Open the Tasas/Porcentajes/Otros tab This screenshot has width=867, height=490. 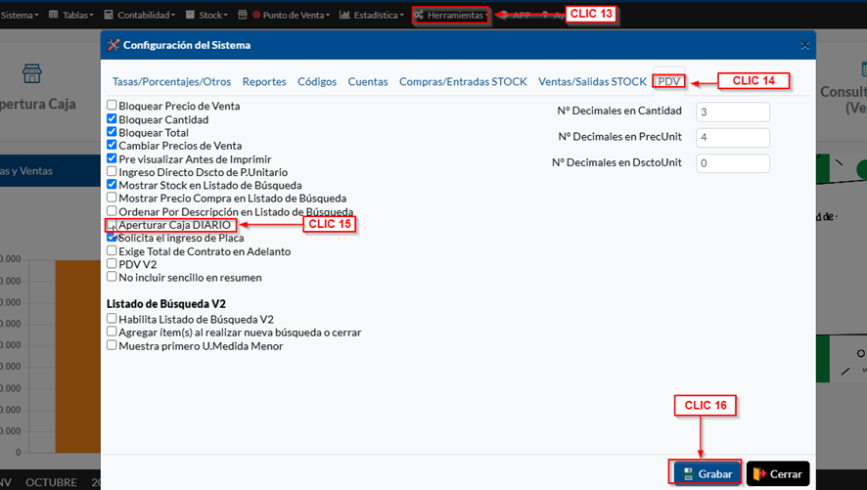click(x=171, y=82)
